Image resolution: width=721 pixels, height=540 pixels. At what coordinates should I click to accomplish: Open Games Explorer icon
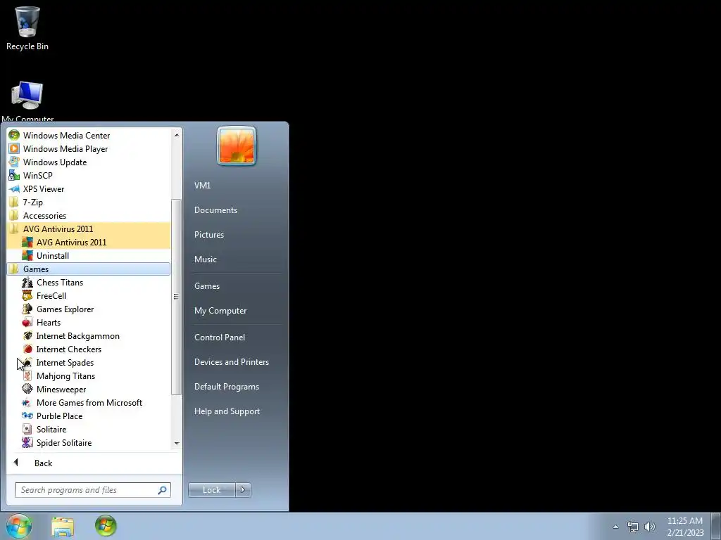27,309
